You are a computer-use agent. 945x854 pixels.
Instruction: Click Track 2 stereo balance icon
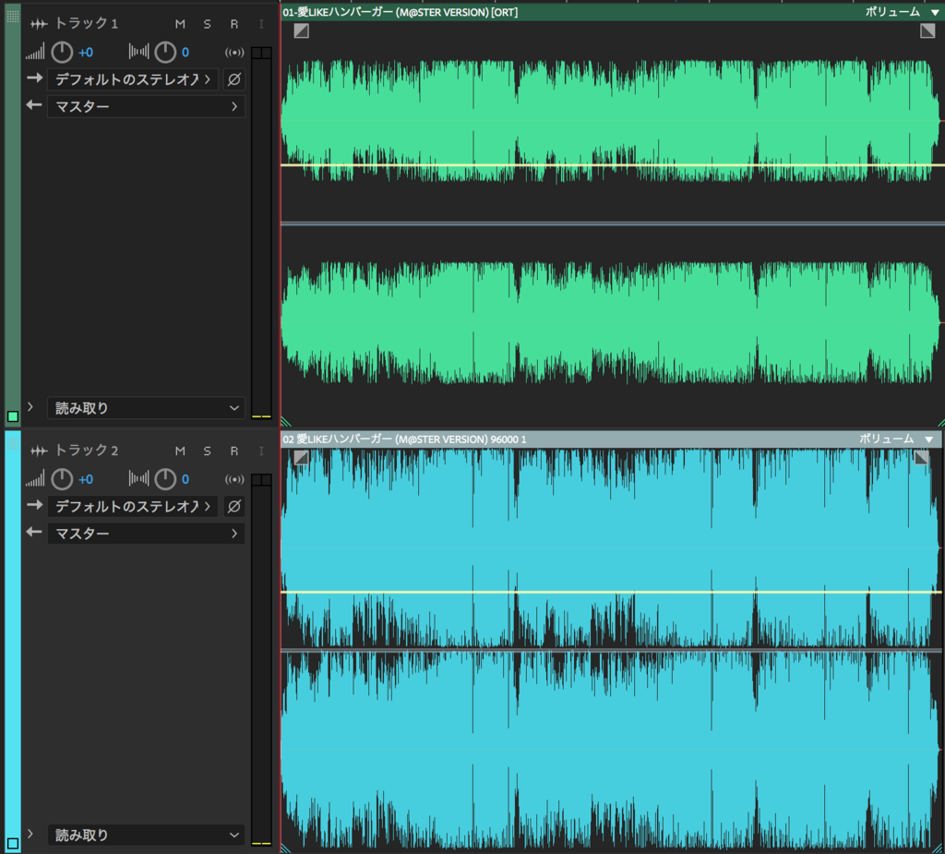click(138, 479)
